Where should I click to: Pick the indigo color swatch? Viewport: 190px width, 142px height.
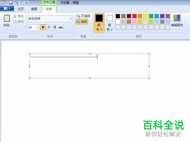162,16
